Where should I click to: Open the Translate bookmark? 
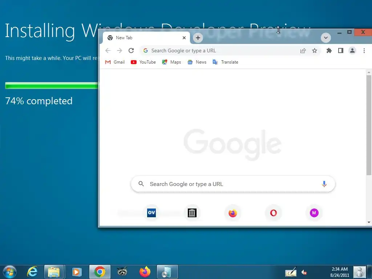(225, 62)
